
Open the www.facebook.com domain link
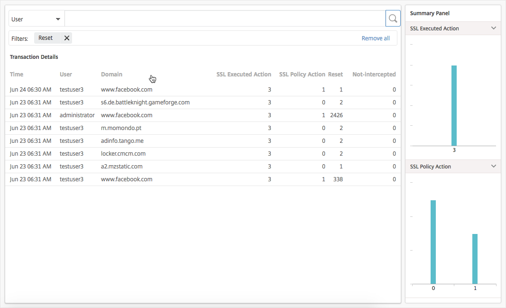point(127,89)
